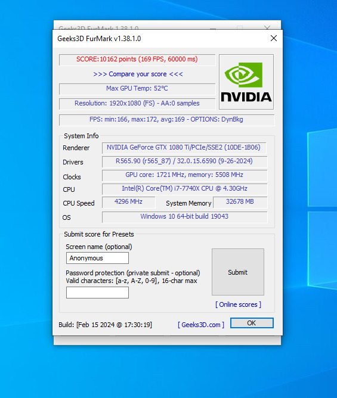Image resolution: width=337 pixels, height=398 pixels.
Task: Open the Compare your score link
Action: [138, 74]
